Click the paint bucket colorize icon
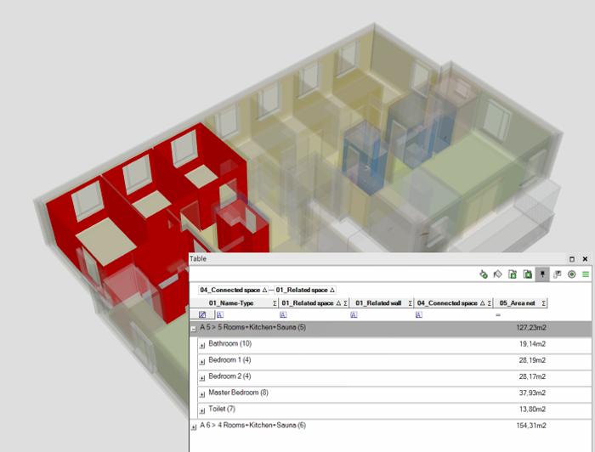595x452 pixels. click(483, 274)
